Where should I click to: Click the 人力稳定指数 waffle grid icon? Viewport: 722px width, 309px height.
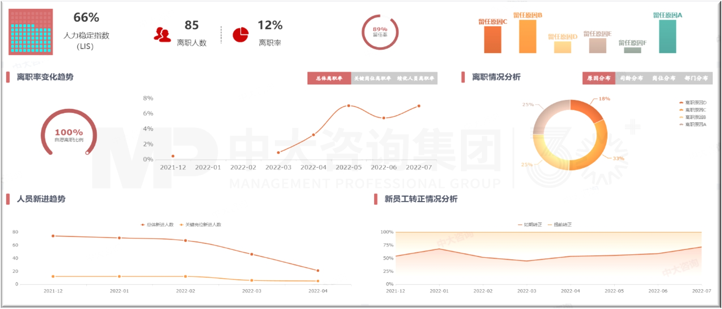[x=31, y=32]
